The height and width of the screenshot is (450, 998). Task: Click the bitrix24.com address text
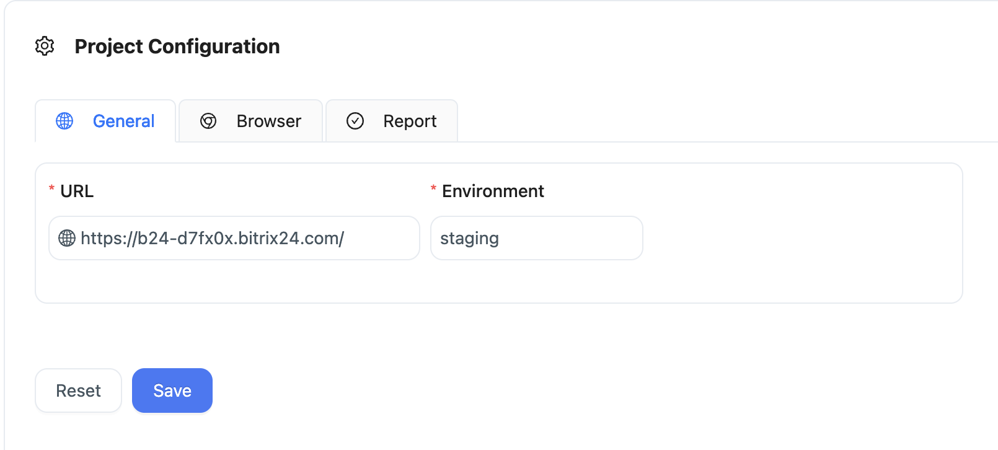pyautogui.click(x=212, y=238)
